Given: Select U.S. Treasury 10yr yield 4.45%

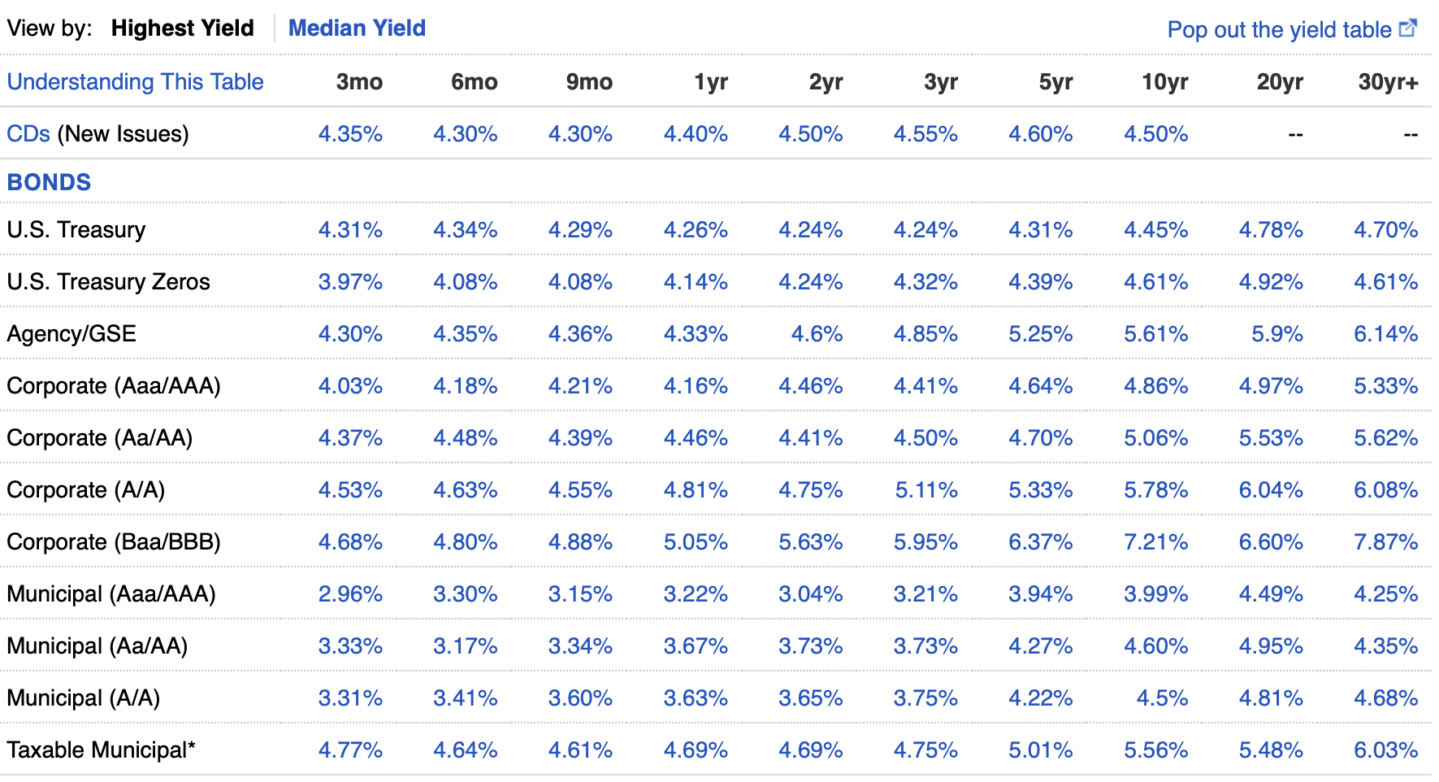Looking at the screenshot, I should 1155,230.
